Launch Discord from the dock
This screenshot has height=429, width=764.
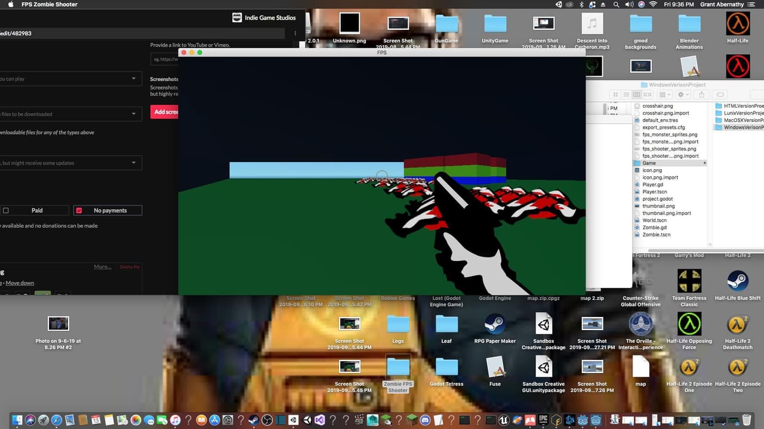pyautogui.click(x=425, y=420)
